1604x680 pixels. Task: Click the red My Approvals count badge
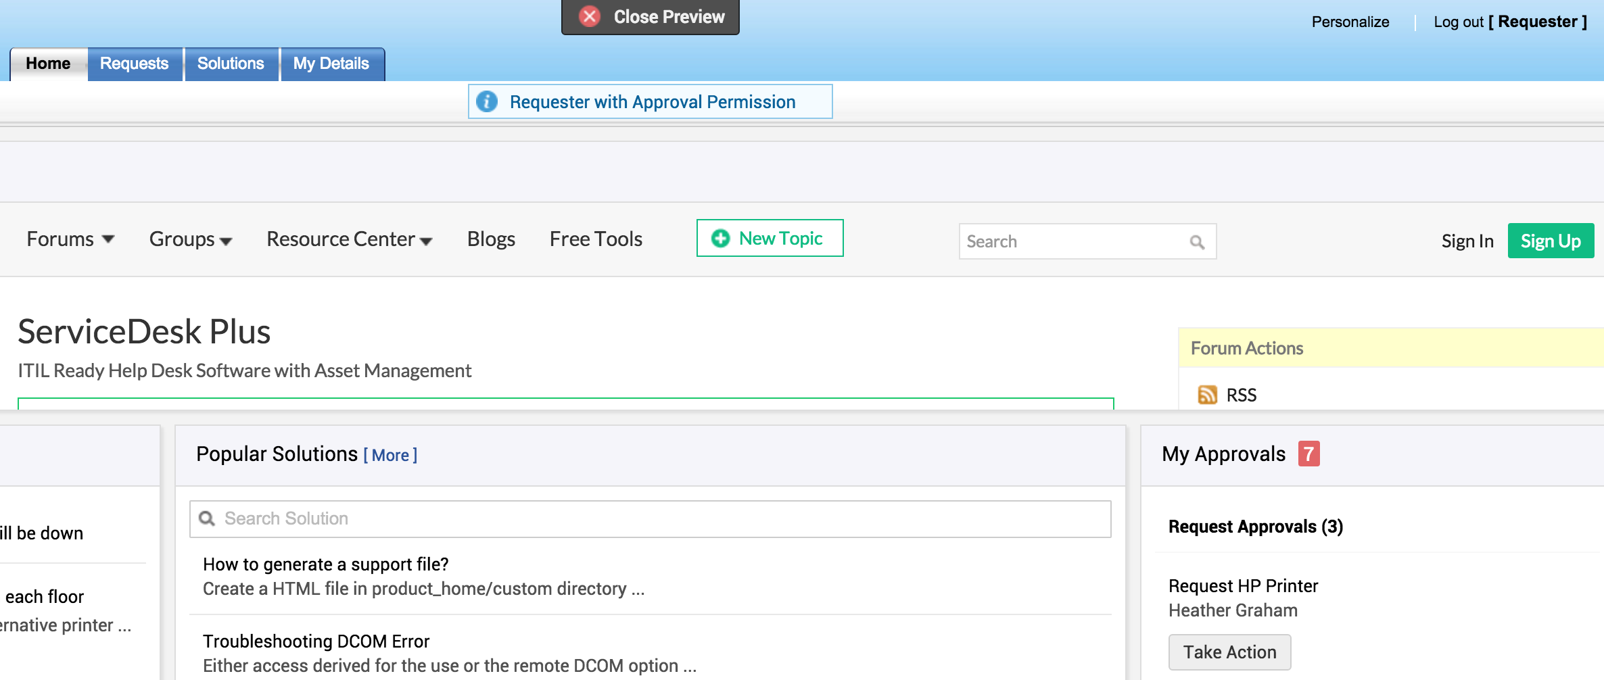coord(1308,454)
